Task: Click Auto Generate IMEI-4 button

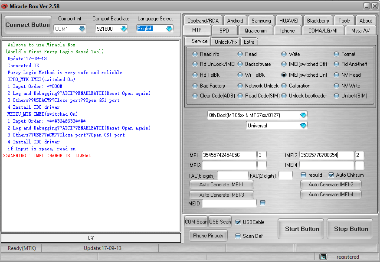Action: point(331,195)
